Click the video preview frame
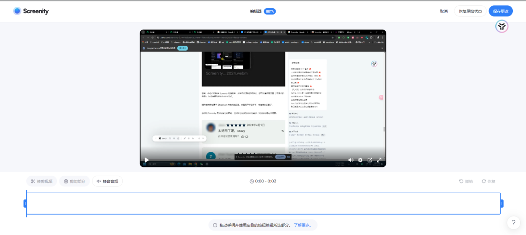Viewport: 526px width, 235px height. tap(263, 97)
